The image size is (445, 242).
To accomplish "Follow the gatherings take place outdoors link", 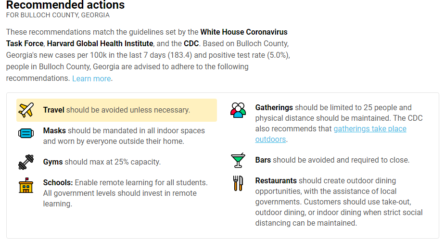I will [331, 134].
